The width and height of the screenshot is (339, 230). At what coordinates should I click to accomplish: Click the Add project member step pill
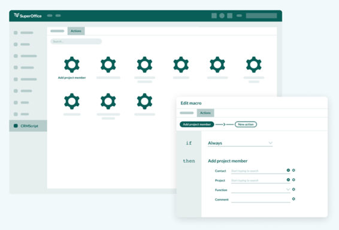pos(196,125)
